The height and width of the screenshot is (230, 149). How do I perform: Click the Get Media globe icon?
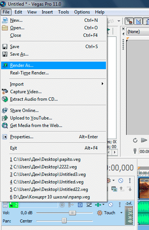5,126
